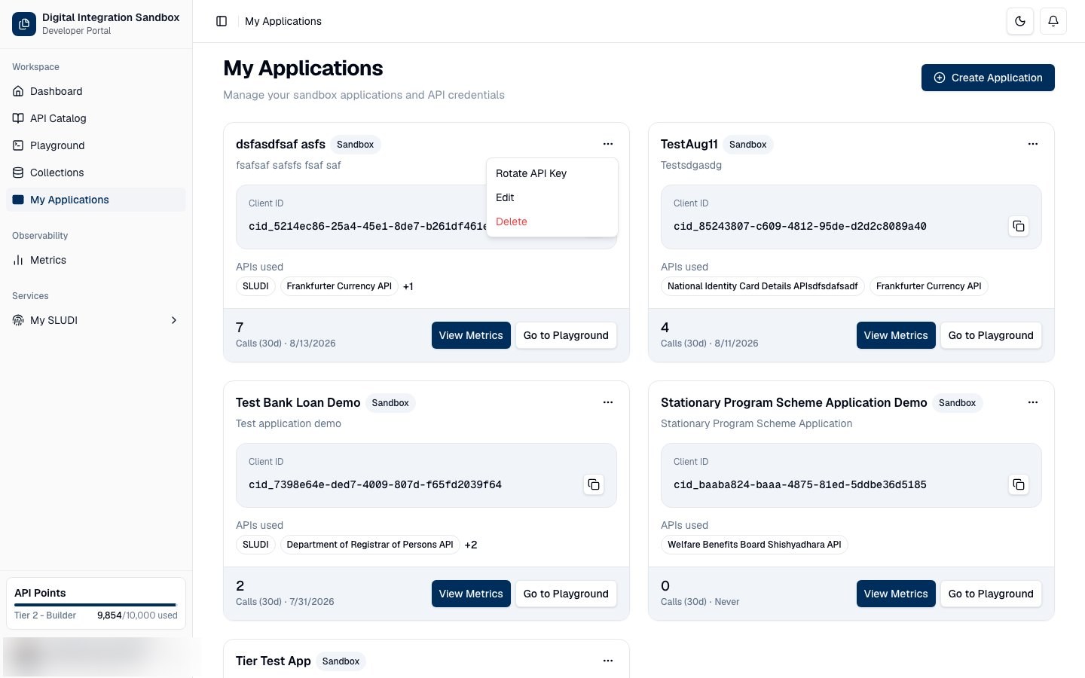The image size is (1085, 678).
Task: Copy TestAug11 client ID
Action: (x=1019, y=226)
